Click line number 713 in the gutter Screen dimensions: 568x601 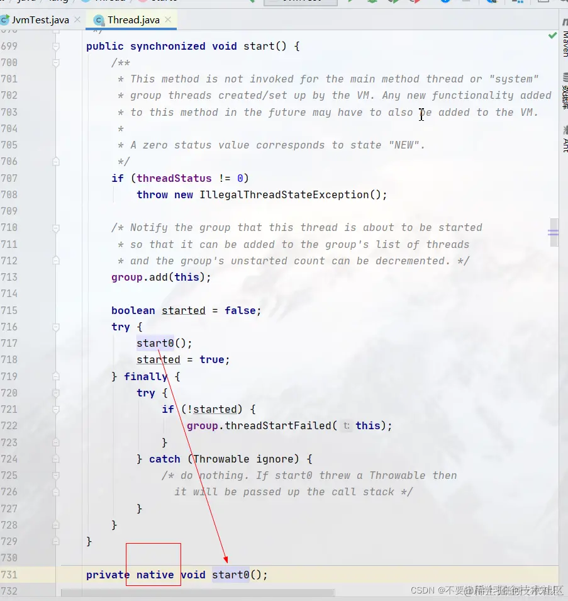click(9, 277)
